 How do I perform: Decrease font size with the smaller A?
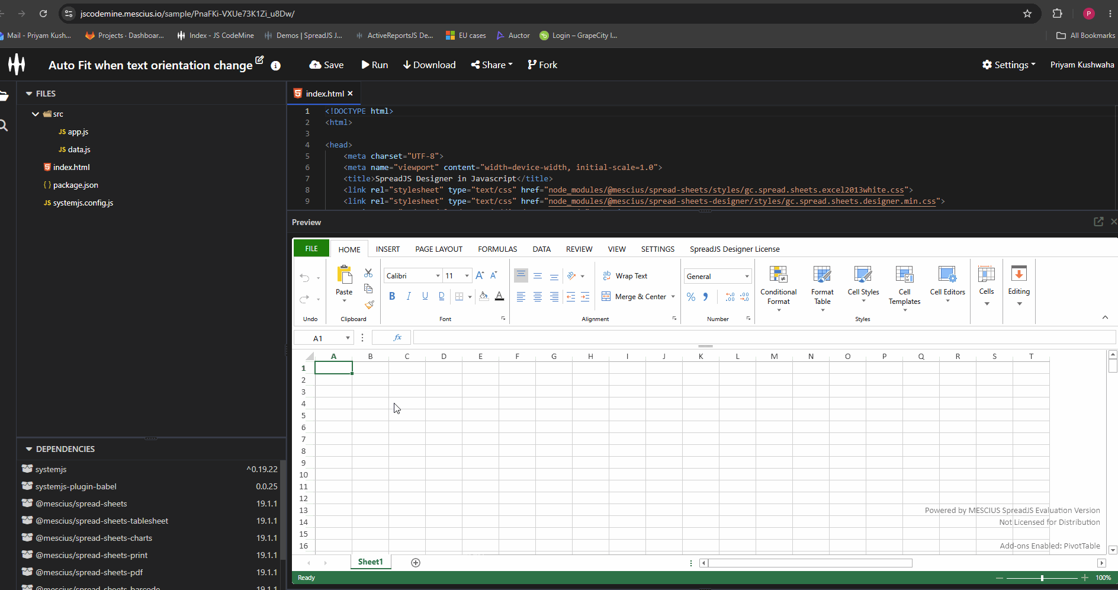click(494, 275)
